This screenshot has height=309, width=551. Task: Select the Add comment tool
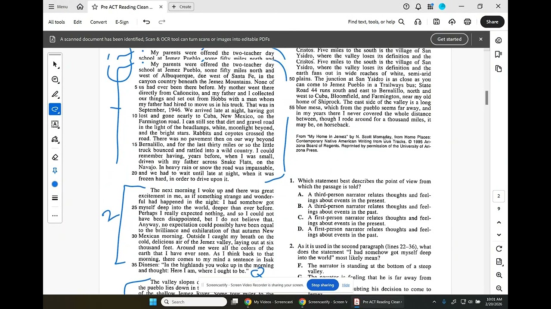coord(55,79)
